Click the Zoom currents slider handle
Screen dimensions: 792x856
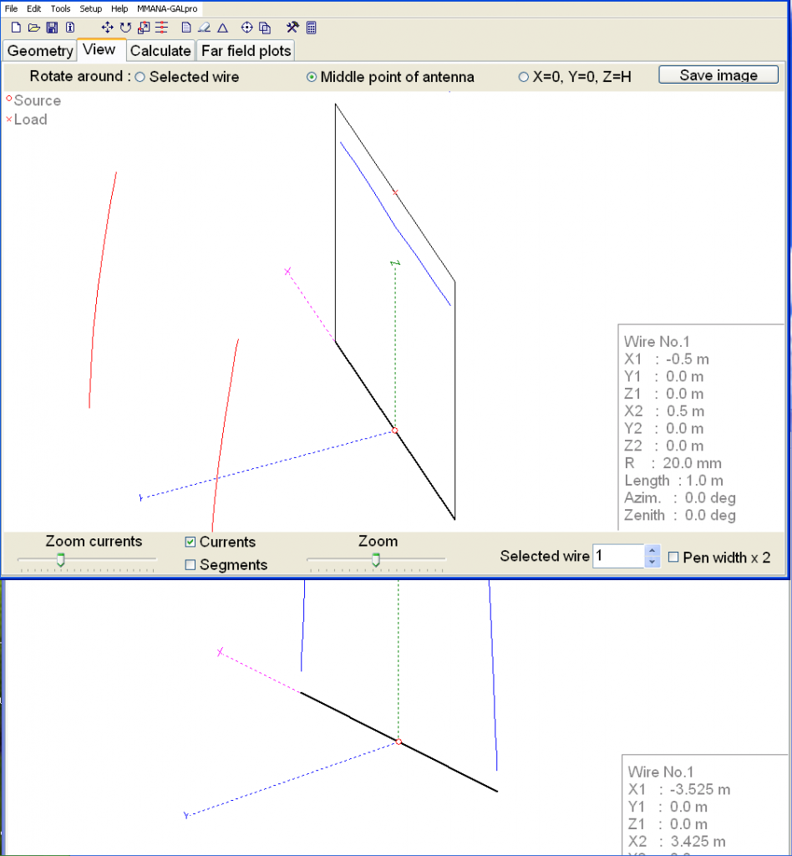pyautogui.click(x=60, y=559)
